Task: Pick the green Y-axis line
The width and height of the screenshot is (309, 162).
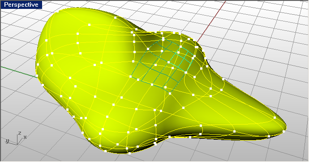Action: click(19, 72)
